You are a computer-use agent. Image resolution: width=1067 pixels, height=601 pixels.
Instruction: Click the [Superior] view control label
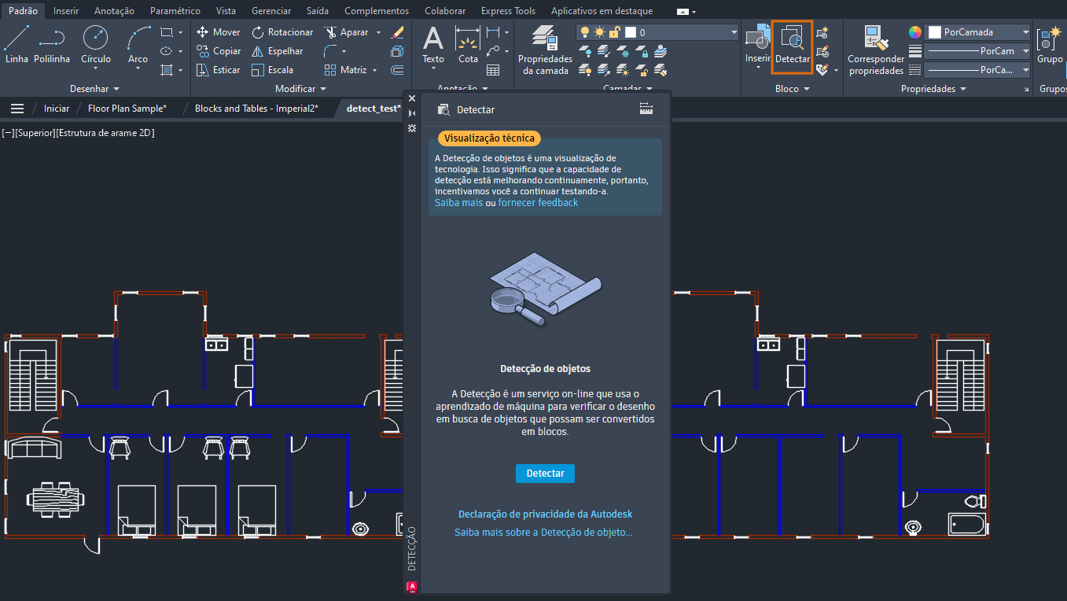coord(35,133)
